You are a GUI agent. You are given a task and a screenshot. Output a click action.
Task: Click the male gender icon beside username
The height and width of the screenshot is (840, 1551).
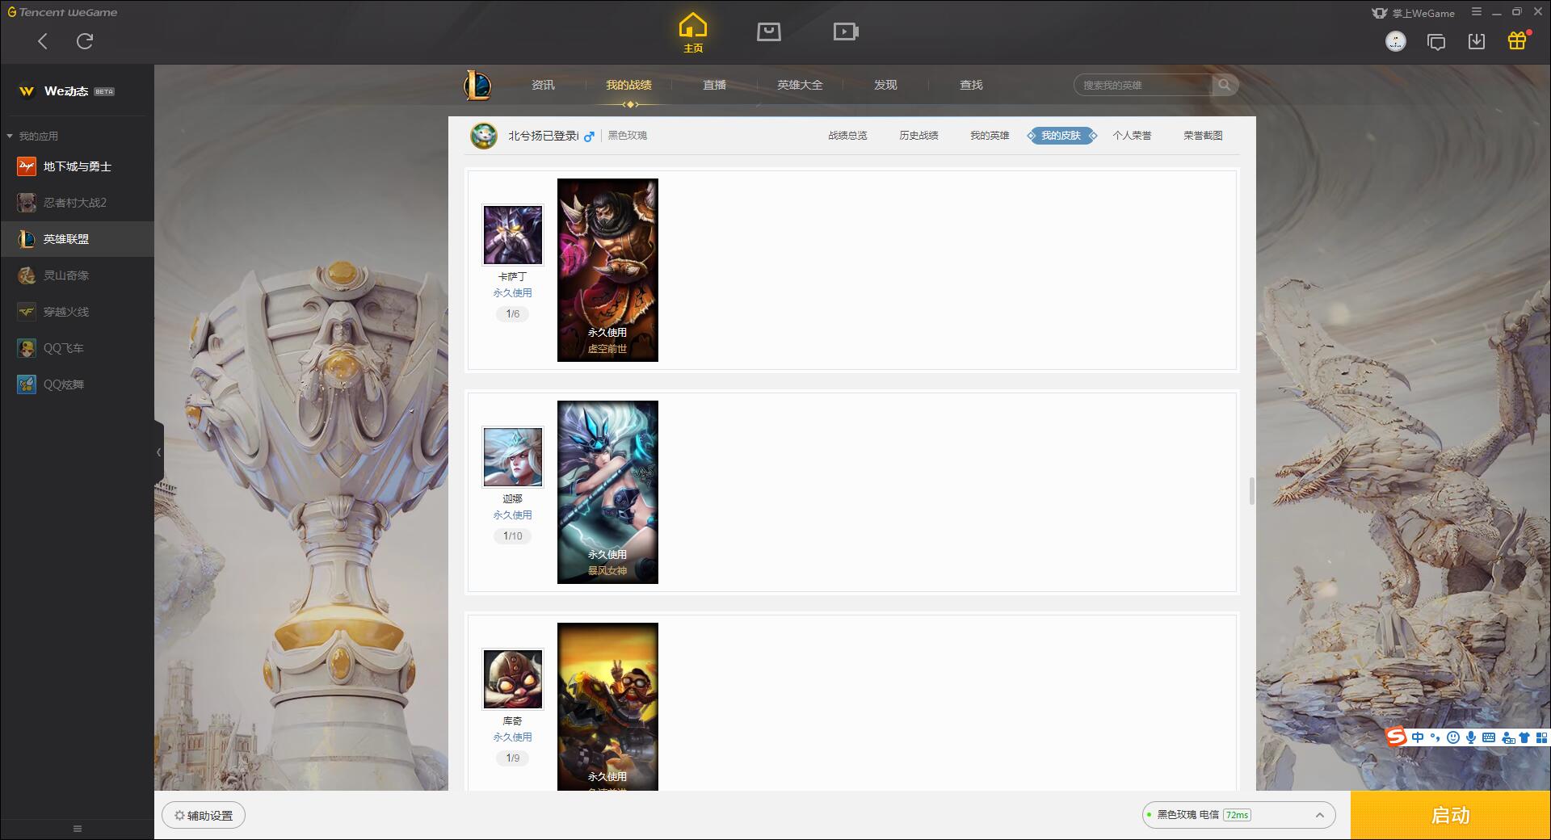pyautogui.click(x=589, y=136)
